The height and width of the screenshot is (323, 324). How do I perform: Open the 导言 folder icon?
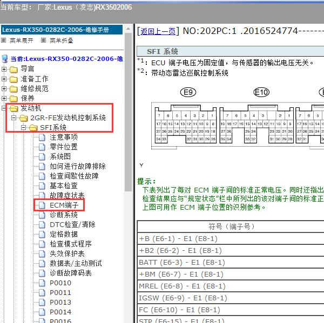pos(13,70)
